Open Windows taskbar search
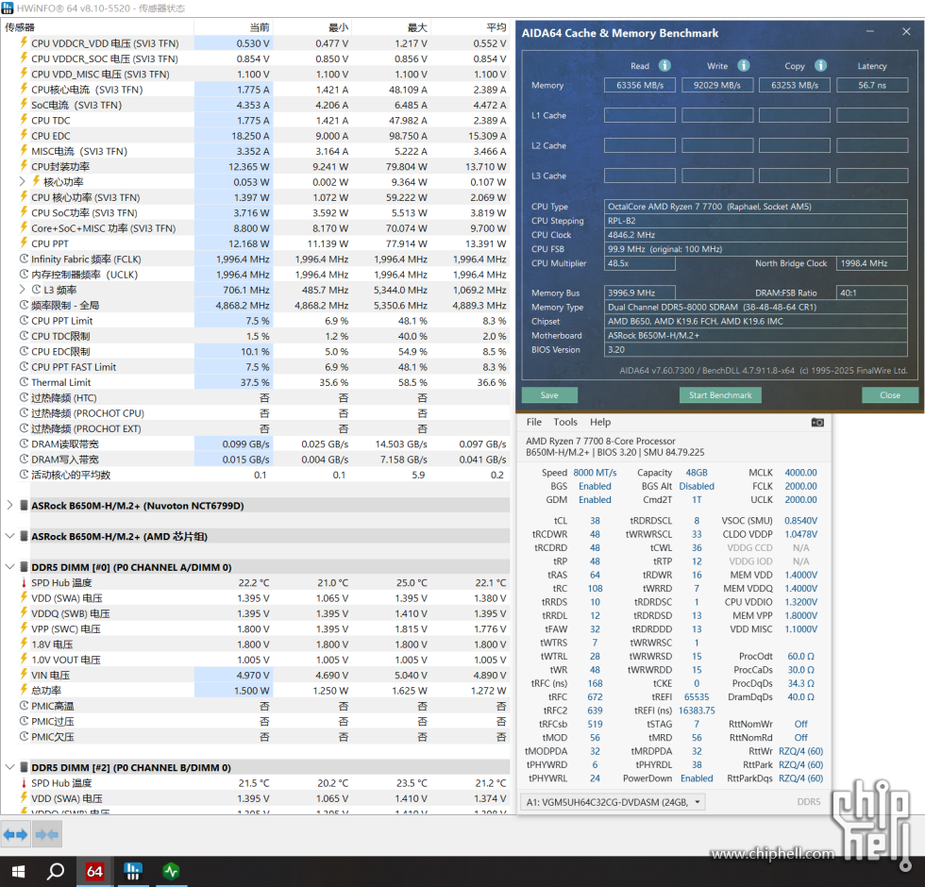 tap(56, 872)
